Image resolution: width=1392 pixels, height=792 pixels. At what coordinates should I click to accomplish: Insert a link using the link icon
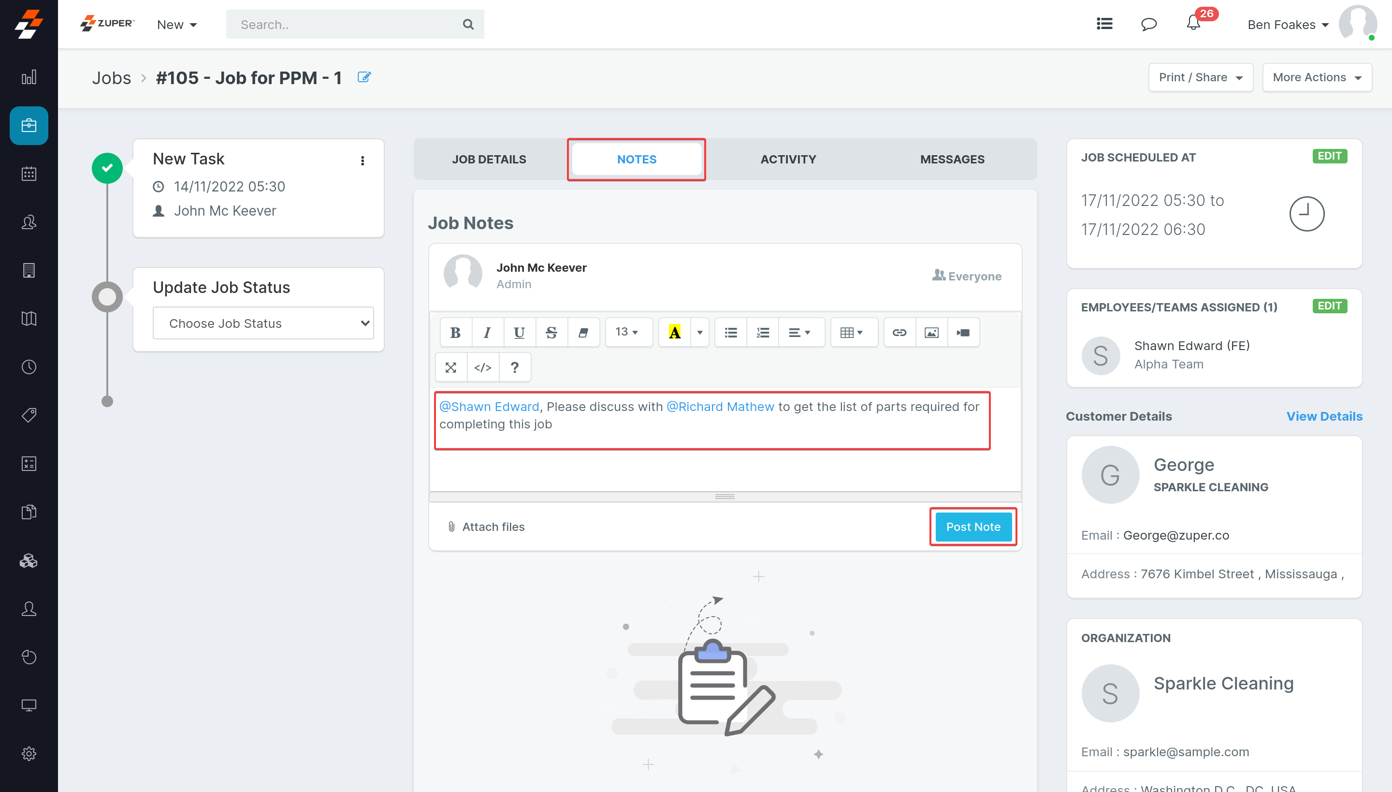(899, 332)
